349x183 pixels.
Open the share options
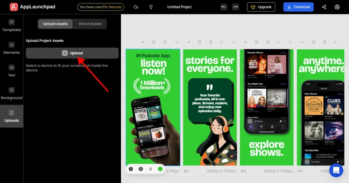tap(324, 7)
